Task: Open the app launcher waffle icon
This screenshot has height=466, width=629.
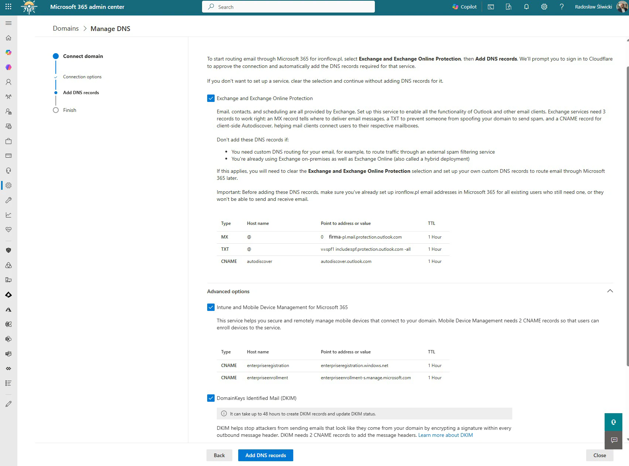Action: click(x=8, y=7)
